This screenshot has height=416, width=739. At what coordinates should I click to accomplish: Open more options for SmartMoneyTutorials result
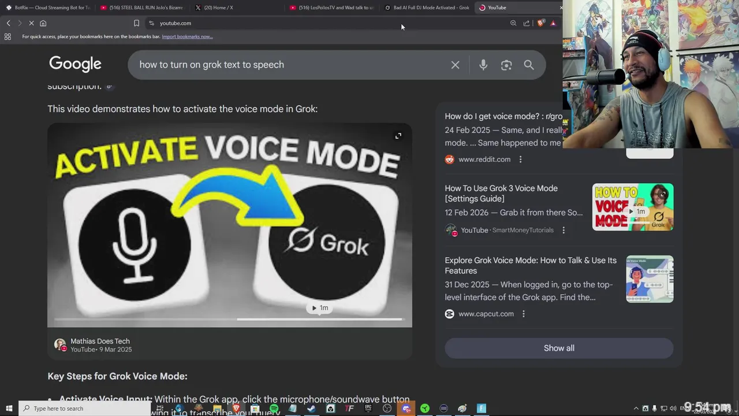[x=563, y=230]
